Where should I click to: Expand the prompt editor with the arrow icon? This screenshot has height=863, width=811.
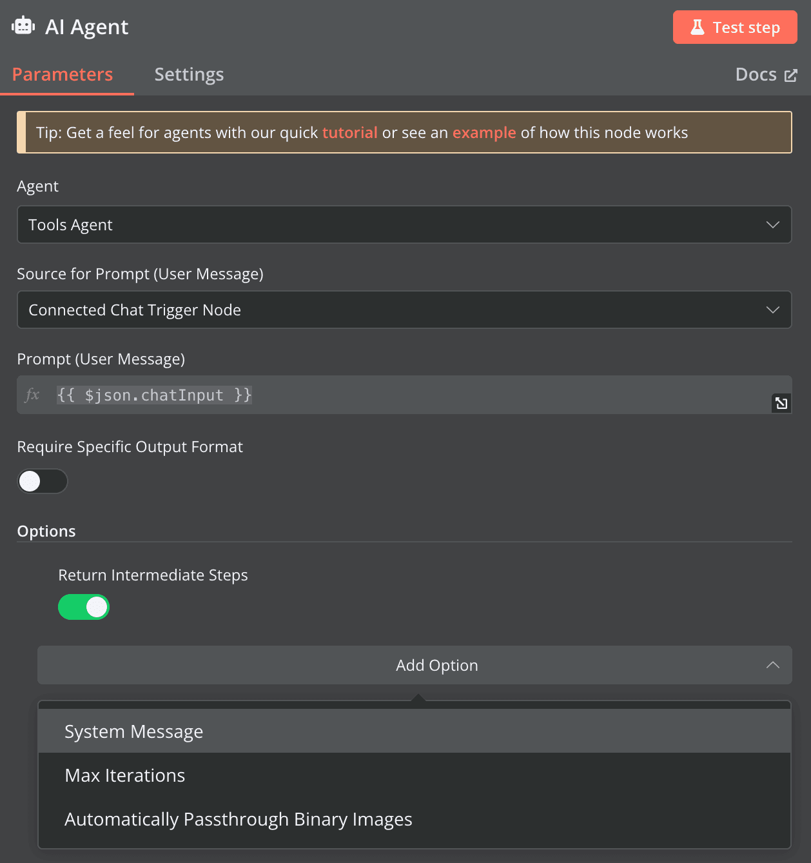pos(781,403)
